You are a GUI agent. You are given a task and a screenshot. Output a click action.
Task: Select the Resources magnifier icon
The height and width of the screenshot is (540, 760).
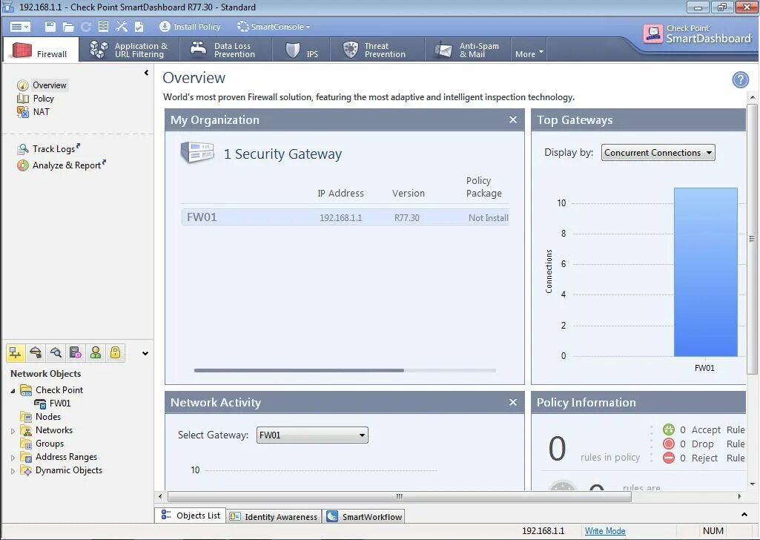(x=56, y=352)
